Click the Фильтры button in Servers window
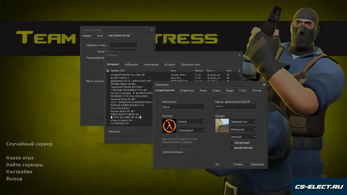Viewport: 347px width, 195px height. [119, 131]
